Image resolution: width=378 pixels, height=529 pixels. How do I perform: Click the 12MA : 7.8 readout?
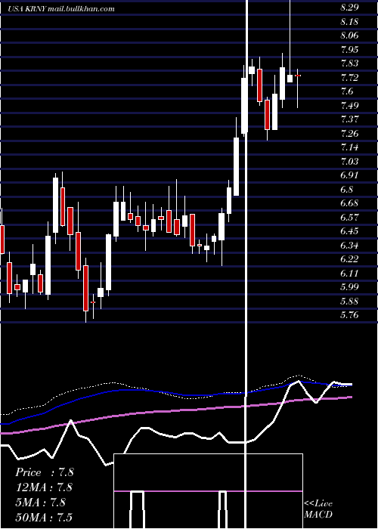tap(44, 487)
